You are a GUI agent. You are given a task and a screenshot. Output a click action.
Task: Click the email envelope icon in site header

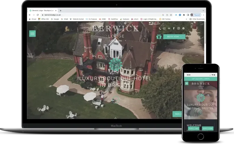pyautogui.click(x=164, y=28)
